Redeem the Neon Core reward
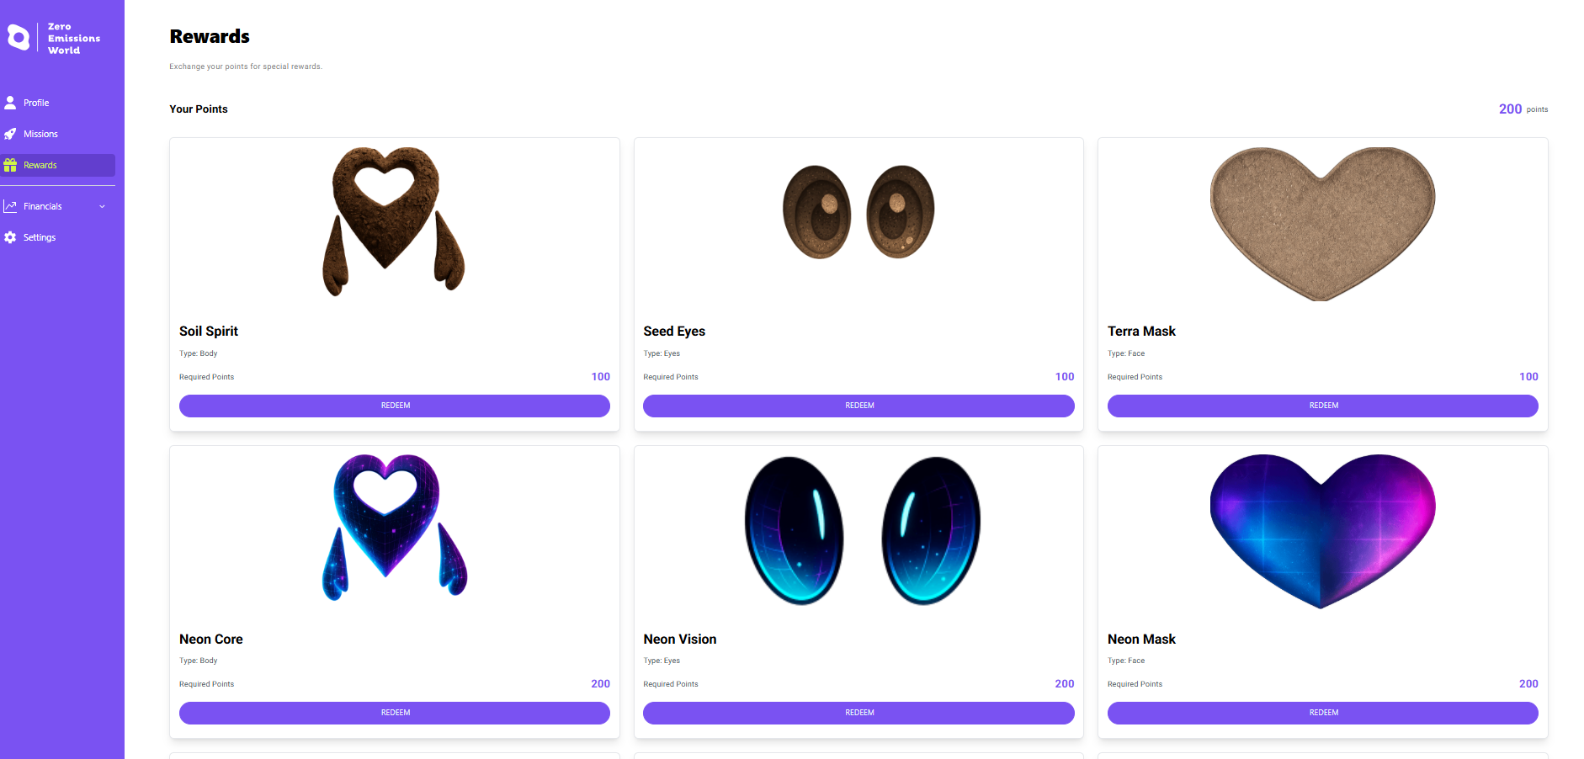The width and height of the screenshot is (1584, 759). click(395, 713)
